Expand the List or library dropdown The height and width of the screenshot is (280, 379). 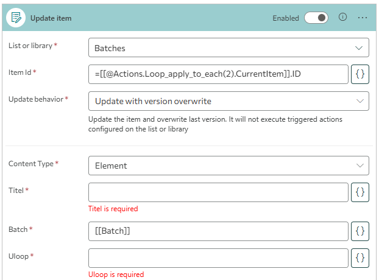228,47
